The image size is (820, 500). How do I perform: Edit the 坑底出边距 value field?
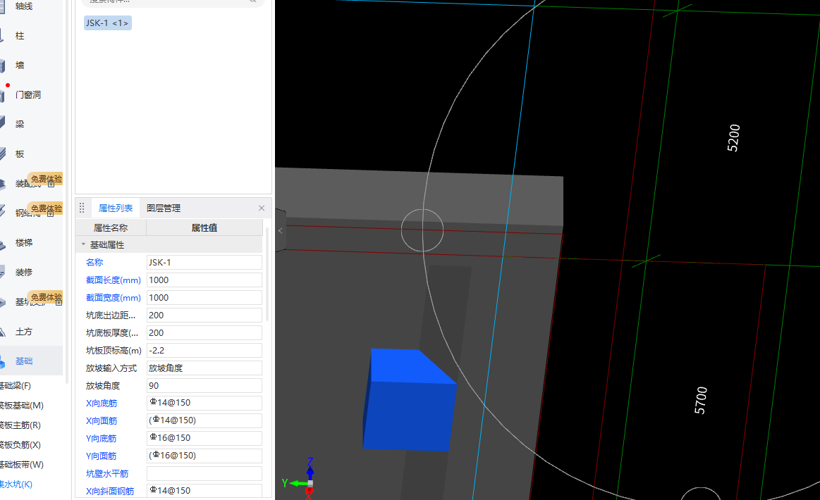pos(204,315)
